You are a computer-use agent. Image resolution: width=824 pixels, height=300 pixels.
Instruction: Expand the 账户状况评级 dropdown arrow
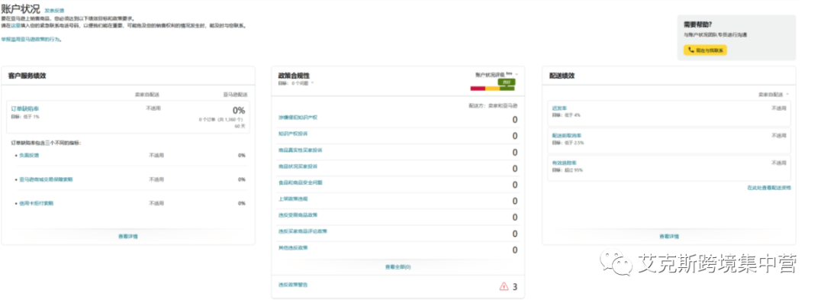coord(517,75)
